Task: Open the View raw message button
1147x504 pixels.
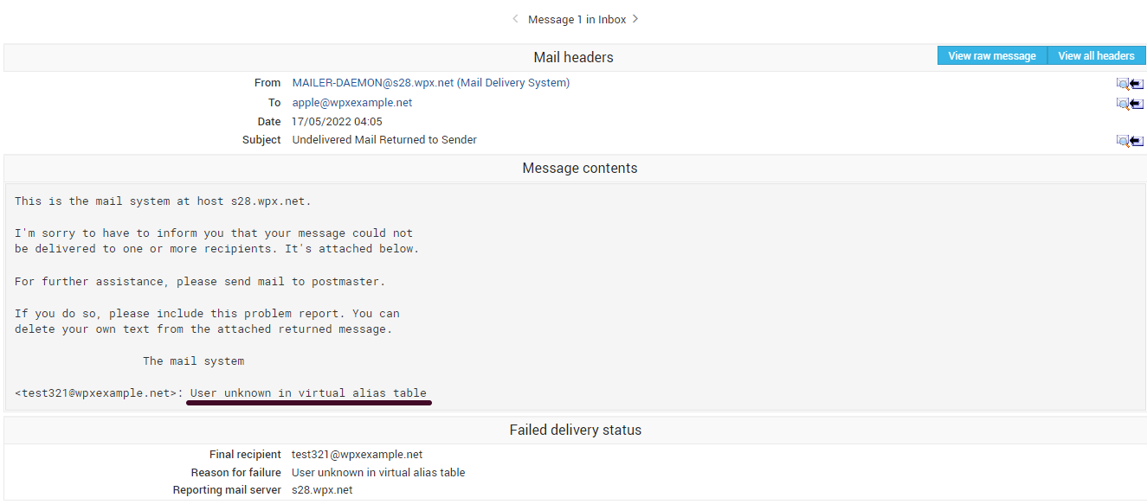Action: pos(992,56)
